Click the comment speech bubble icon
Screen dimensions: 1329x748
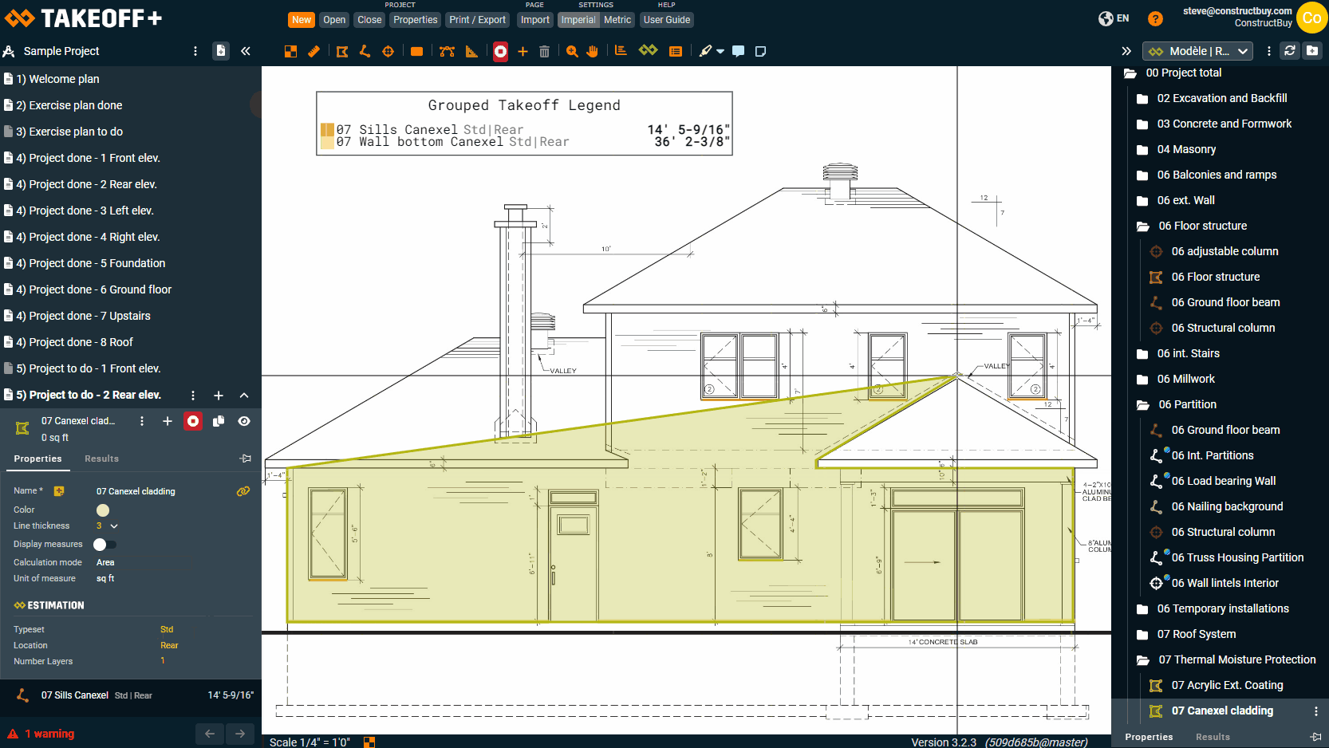tap(739, 51)
